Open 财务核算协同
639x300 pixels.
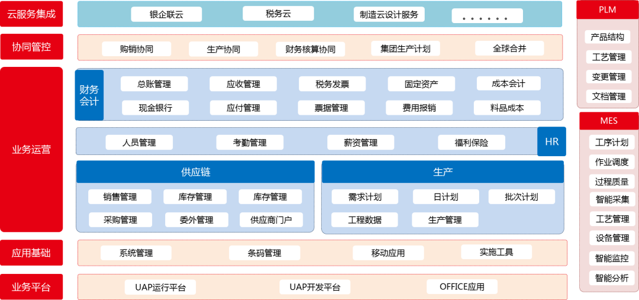[x=311, y=49]
